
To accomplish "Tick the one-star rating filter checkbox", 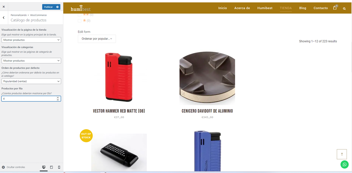I will coord(79,21).
